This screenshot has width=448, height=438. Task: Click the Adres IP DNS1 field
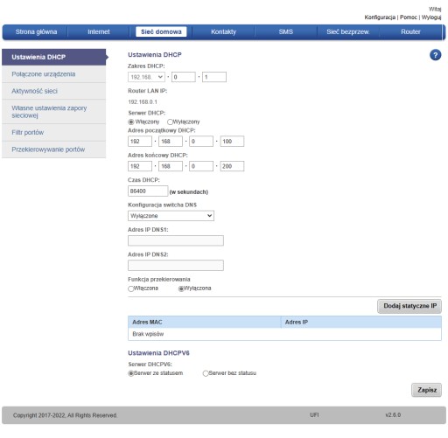176,240
